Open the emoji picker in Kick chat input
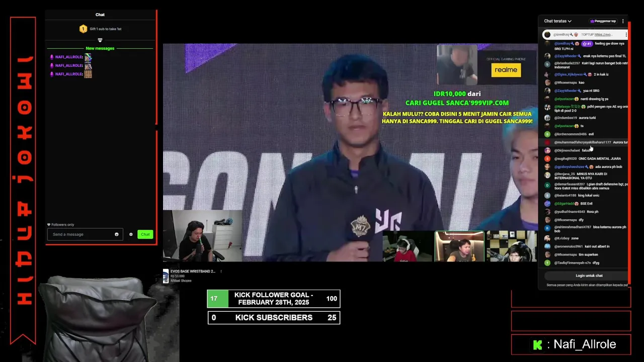 pos(117,234)
